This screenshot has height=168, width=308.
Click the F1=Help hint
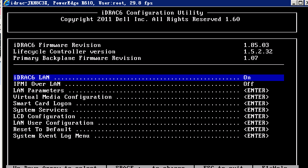275,167
